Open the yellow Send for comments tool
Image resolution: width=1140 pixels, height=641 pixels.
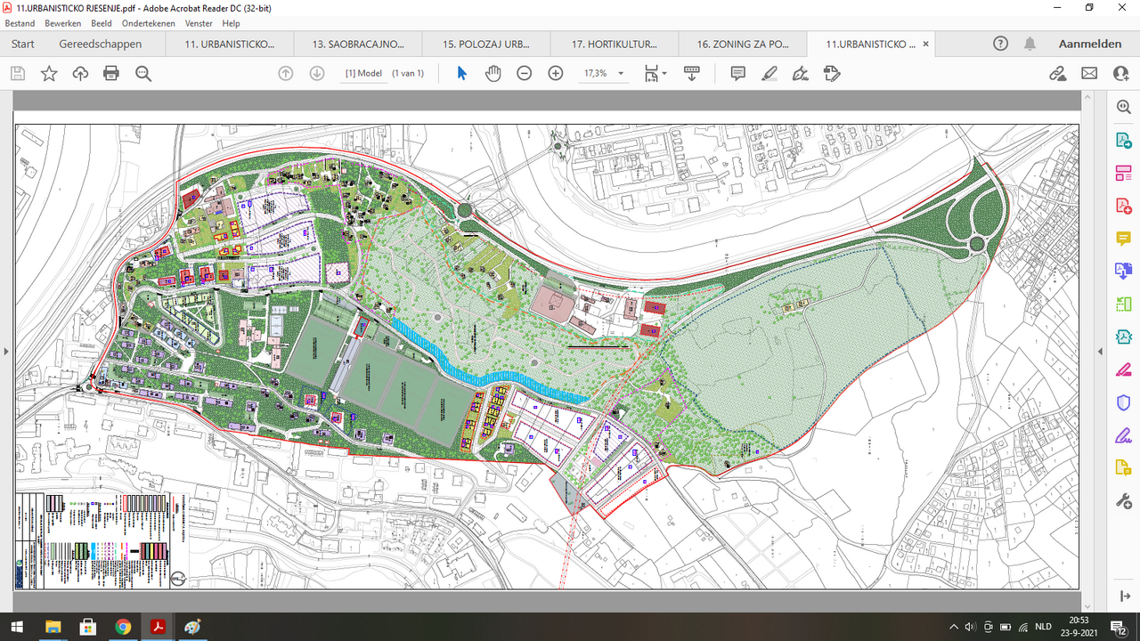tap(1123, 468)
